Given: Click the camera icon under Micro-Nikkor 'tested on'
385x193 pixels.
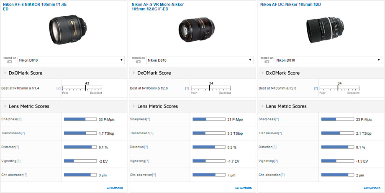Looking at the screenshot, I should tap(138, 62).
